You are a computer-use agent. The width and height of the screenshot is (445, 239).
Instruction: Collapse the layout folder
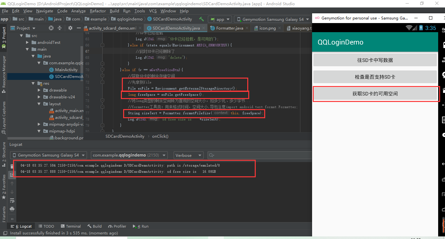[x=39, y=104]
